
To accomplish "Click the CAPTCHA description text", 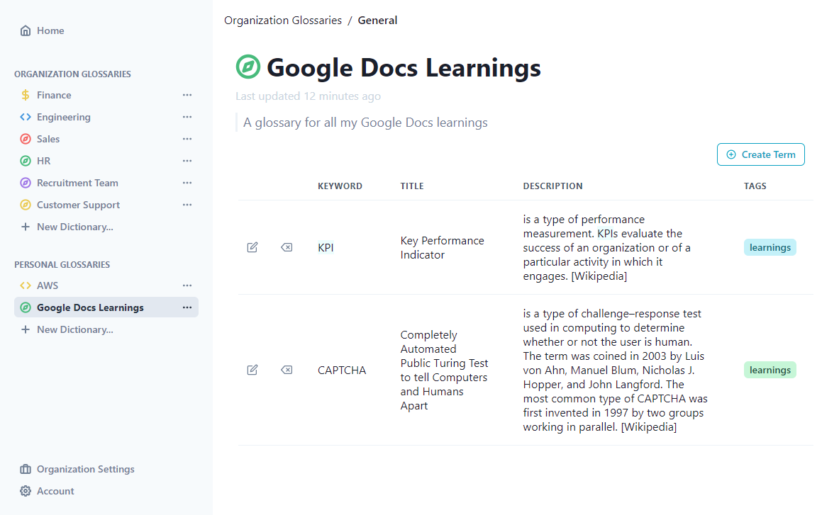I will pos(616,370).
